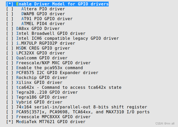The height and width of the screenshot is (127, 178).
Task: Toggle the tca642x command checkbox
Action: tap(10, 88)
